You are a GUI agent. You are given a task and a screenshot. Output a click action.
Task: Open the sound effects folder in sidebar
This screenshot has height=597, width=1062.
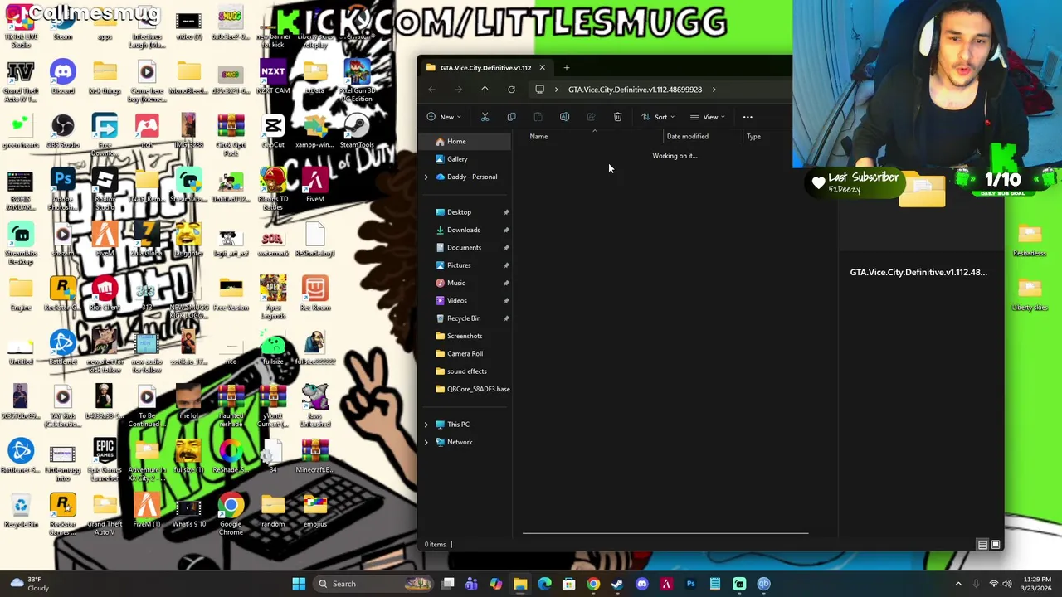coord(465,371)
